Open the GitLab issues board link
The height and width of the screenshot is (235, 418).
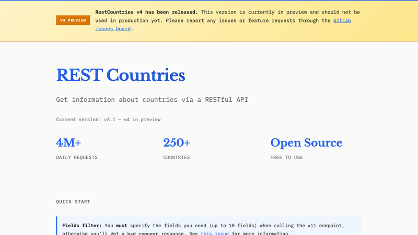pos(342,20)
